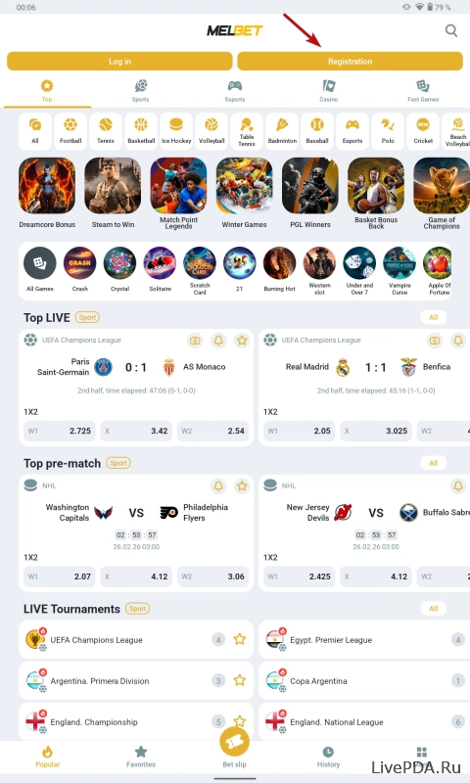Expand All for Top pre-match section

click(433, 463)
